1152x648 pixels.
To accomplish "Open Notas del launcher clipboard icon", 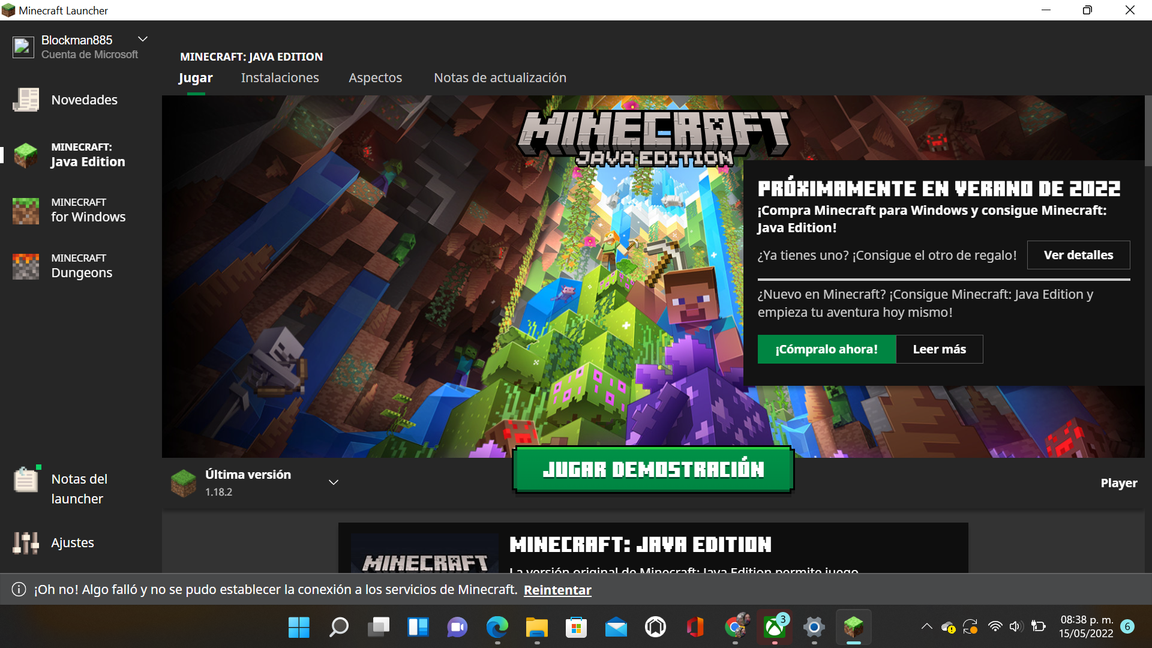I will click(x=26, y=480).
